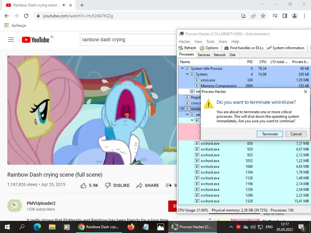Open the Users menu
The image size is (311, 233).
click(223, 41)
